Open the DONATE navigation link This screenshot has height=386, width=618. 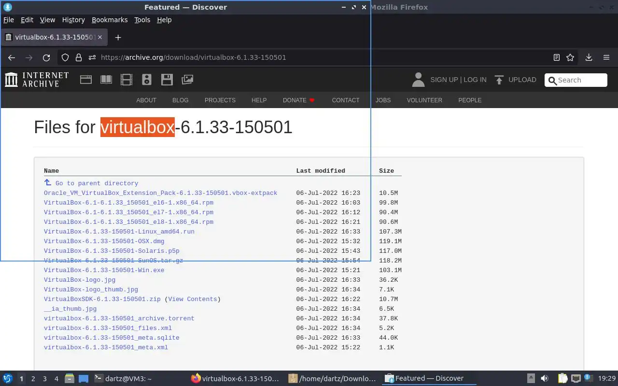pyautogui.click(x=298, y=100)
